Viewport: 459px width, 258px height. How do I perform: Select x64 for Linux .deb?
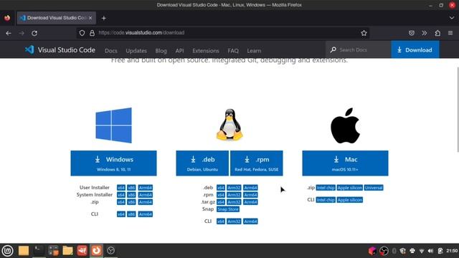(x=221, y=188)
